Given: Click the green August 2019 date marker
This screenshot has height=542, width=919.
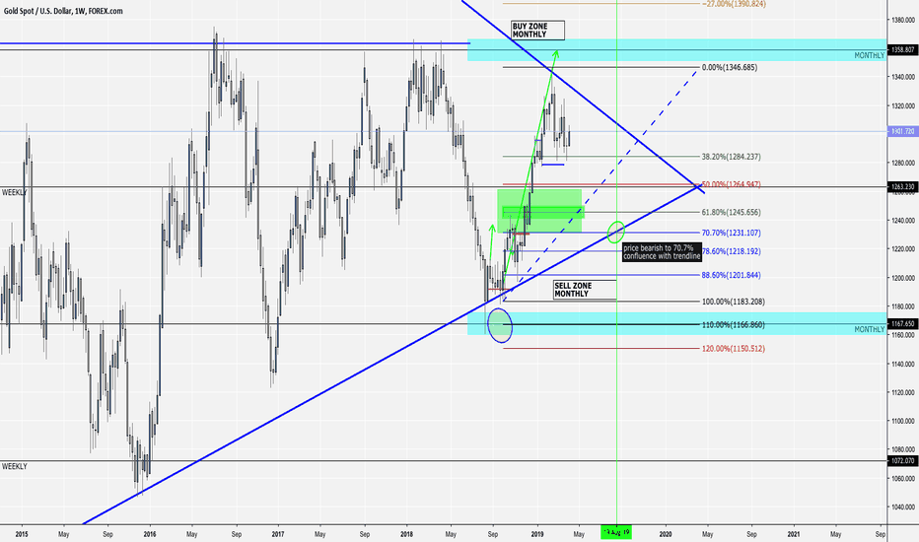Looking at the screenshot, I should point(616,532).
